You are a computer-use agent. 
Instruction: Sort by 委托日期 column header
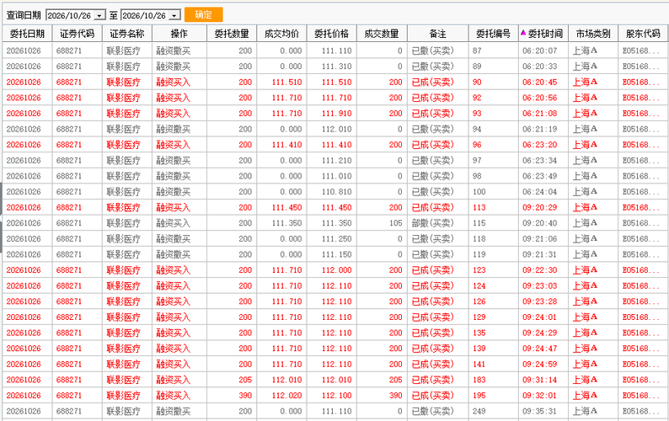click(27, 34)
